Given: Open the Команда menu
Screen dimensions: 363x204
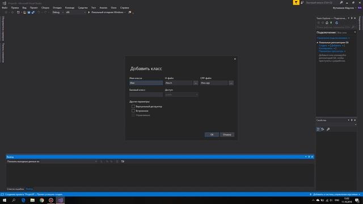Looking at the screenshot, I should click(70, 7).
